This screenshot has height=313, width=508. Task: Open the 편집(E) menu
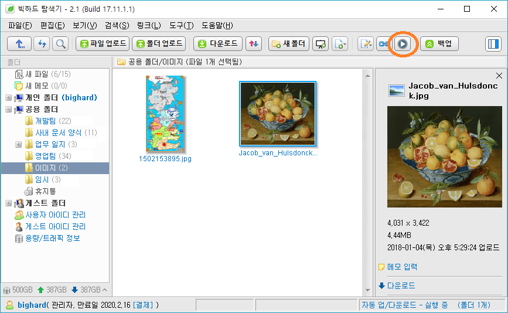coord(53,26)
